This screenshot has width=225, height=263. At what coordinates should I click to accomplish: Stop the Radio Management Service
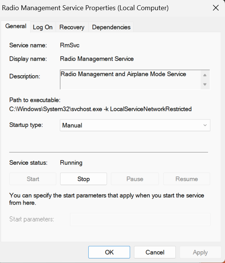83,179
